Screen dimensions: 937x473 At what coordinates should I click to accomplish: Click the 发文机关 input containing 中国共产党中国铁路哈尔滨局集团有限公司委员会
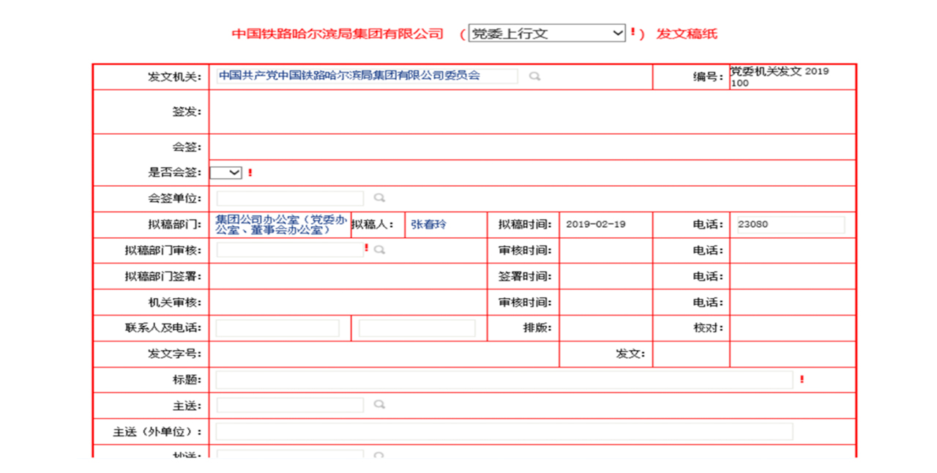367,75
